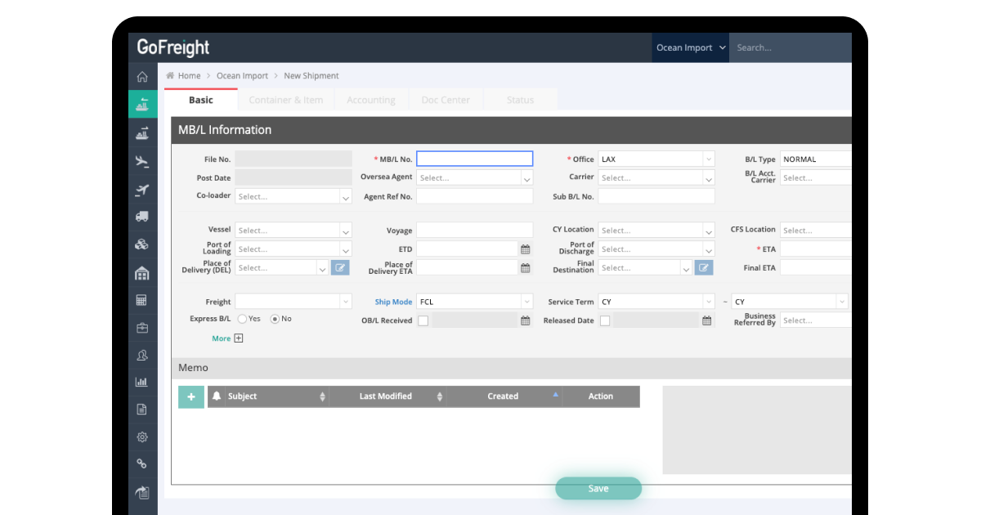Click the GoFreight logo
The image size is (981, 515).
(x=173, y=47)
